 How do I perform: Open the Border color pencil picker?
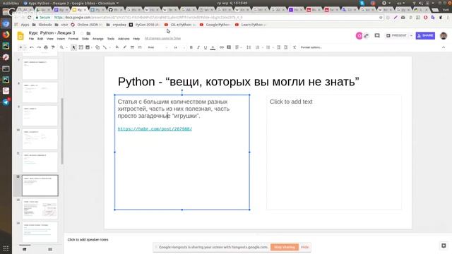click(124, 47)
